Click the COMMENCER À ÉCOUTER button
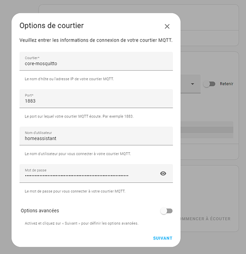This screenshot has height=254, width=246. coord(205,219)
